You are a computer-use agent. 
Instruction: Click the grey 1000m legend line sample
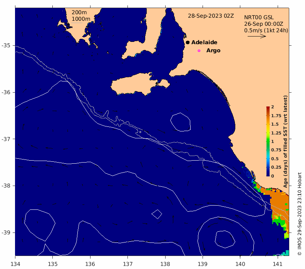pyautogui.click(x=77, y=23)
